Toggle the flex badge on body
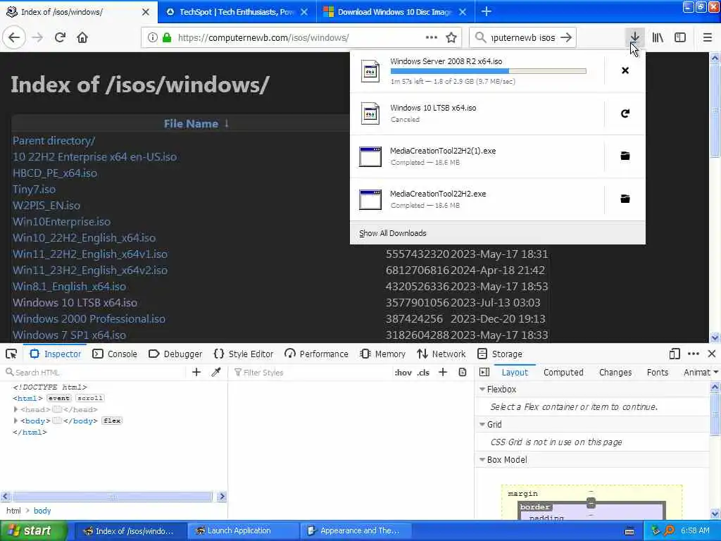 coord(112,421)
